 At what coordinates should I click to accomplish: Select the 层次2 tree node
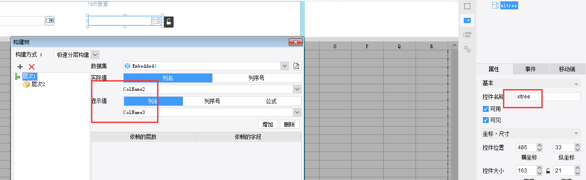(37, 84)
